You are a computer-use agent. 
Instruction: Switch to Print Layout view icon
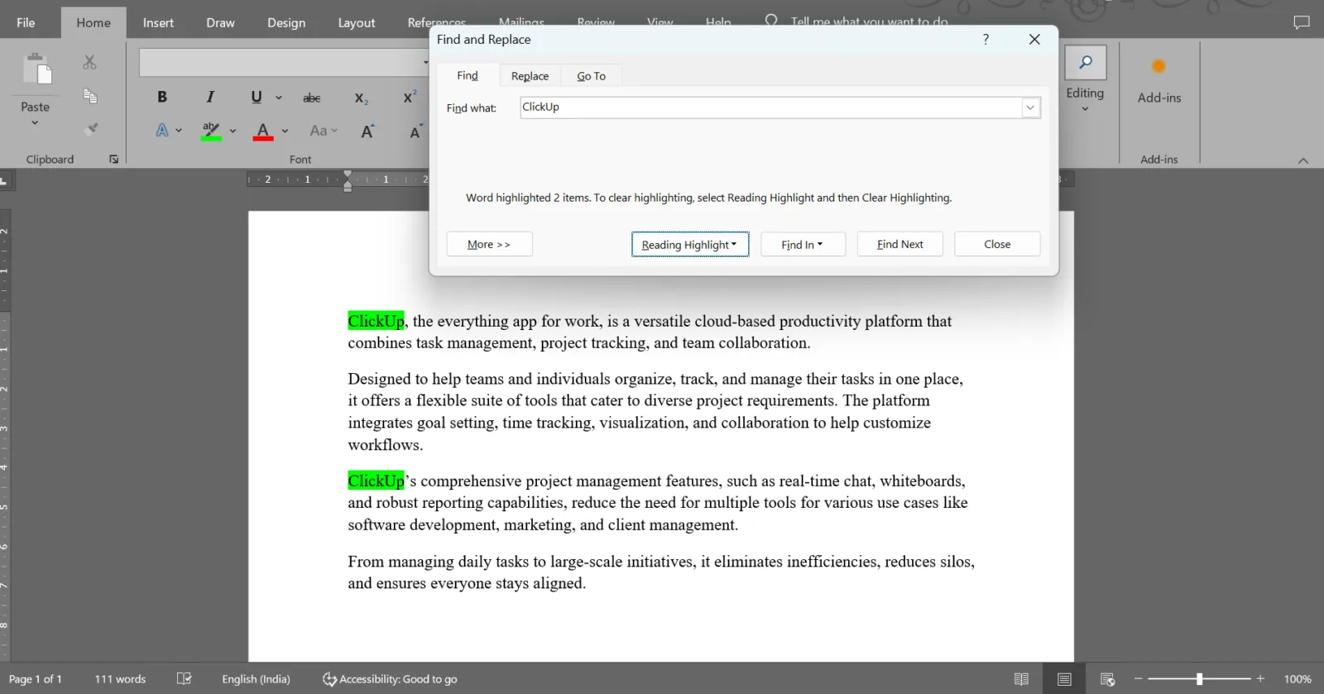[x=1064, y=679]
